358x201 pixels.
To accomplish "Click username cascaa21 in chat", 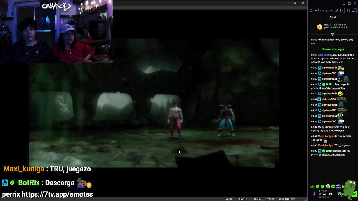I will tap(323, 55).
